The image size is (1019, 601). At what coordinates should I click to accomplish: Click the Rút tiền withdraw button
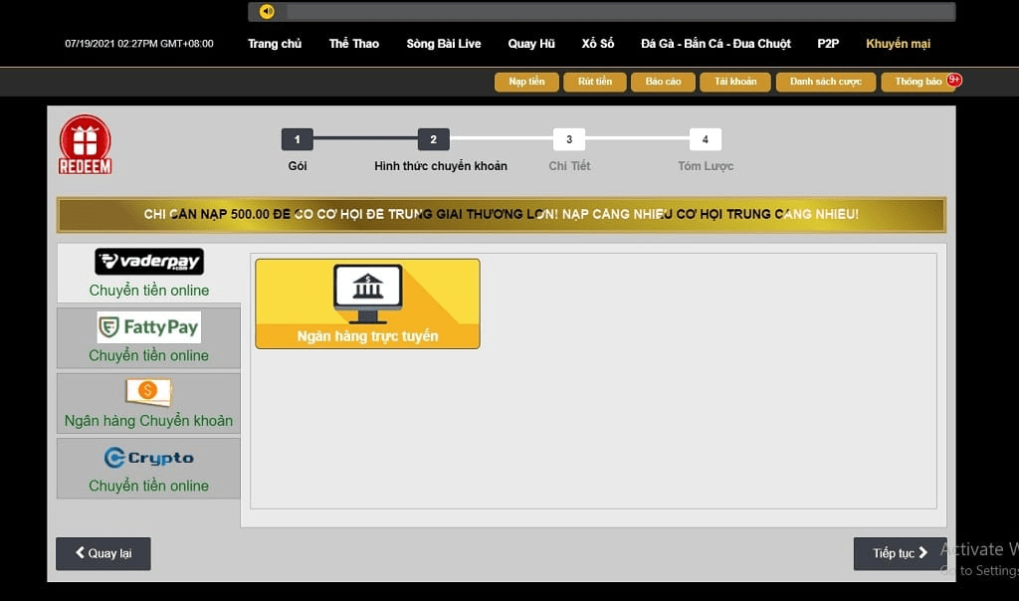tap(595, 82)
